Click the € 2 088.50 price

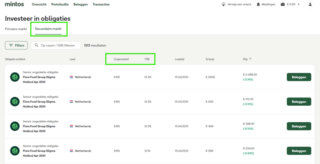[250, 75]
